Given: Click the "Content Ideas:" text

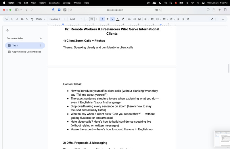Looking at the screenshot, I should (73, 84).
